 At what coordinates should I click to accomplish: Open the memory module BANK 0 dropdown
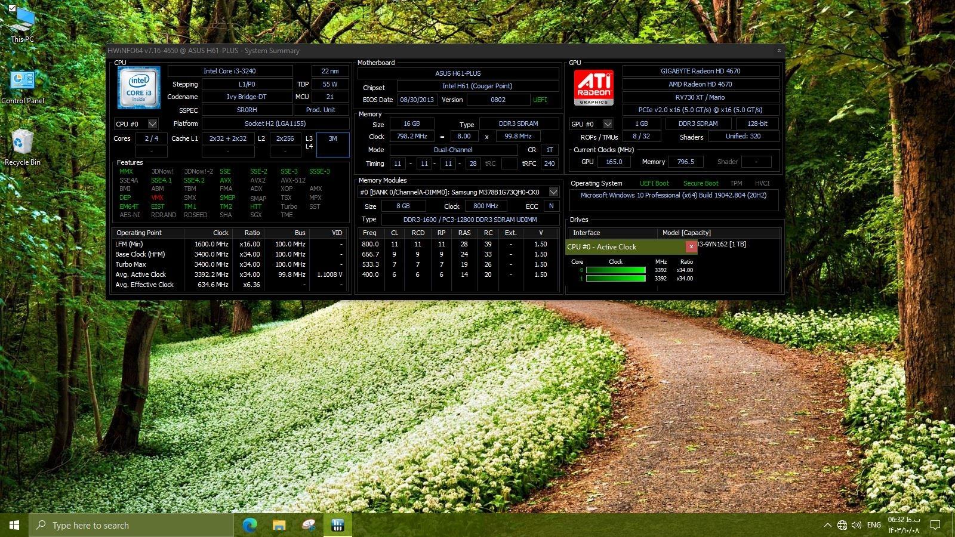pos(553,192)
